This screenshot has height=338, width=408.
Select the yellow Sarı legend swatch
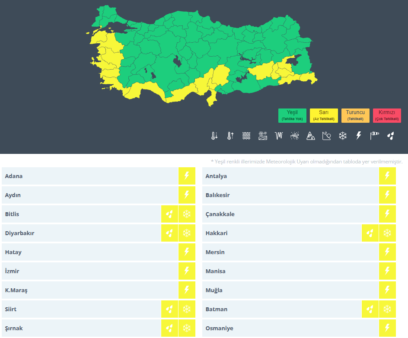point(324,115)
